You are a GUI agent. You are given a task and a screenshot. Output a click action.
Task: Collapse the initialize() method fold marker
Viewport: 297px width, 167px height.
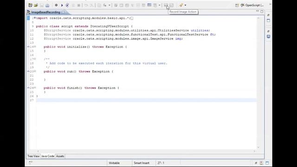[x=35, y=46]
